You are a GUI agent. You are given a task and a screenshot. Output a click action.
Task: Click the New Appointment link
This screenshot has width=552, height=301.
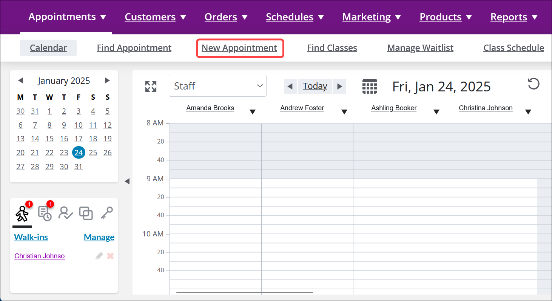[x=239, y=48]
